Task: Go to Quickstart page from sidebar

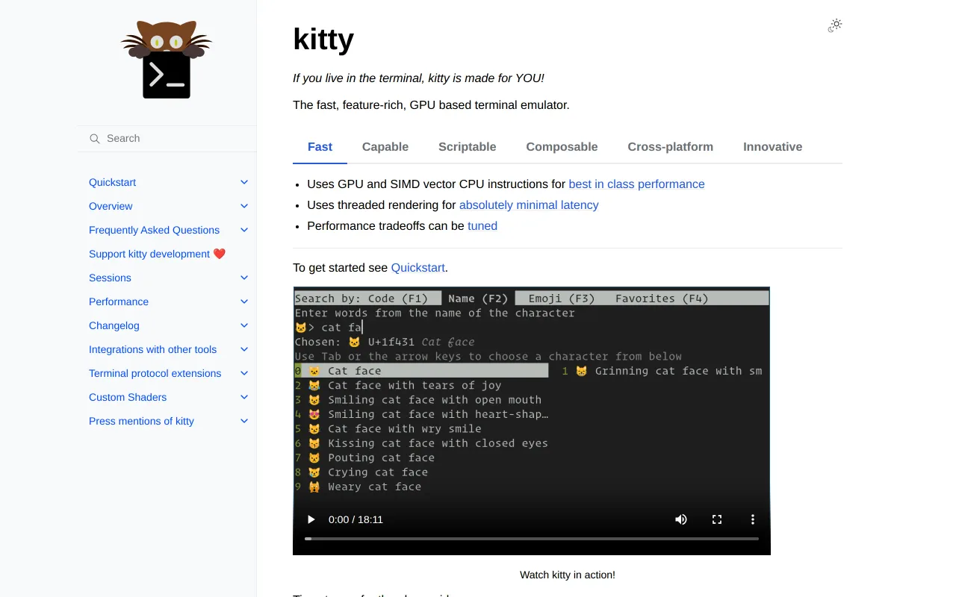Action: (112, 182)
